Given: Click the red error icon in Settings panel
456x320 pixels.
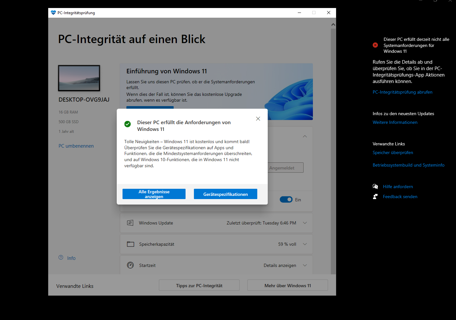Looking at the screenshot, I should [x=375, y=45].
